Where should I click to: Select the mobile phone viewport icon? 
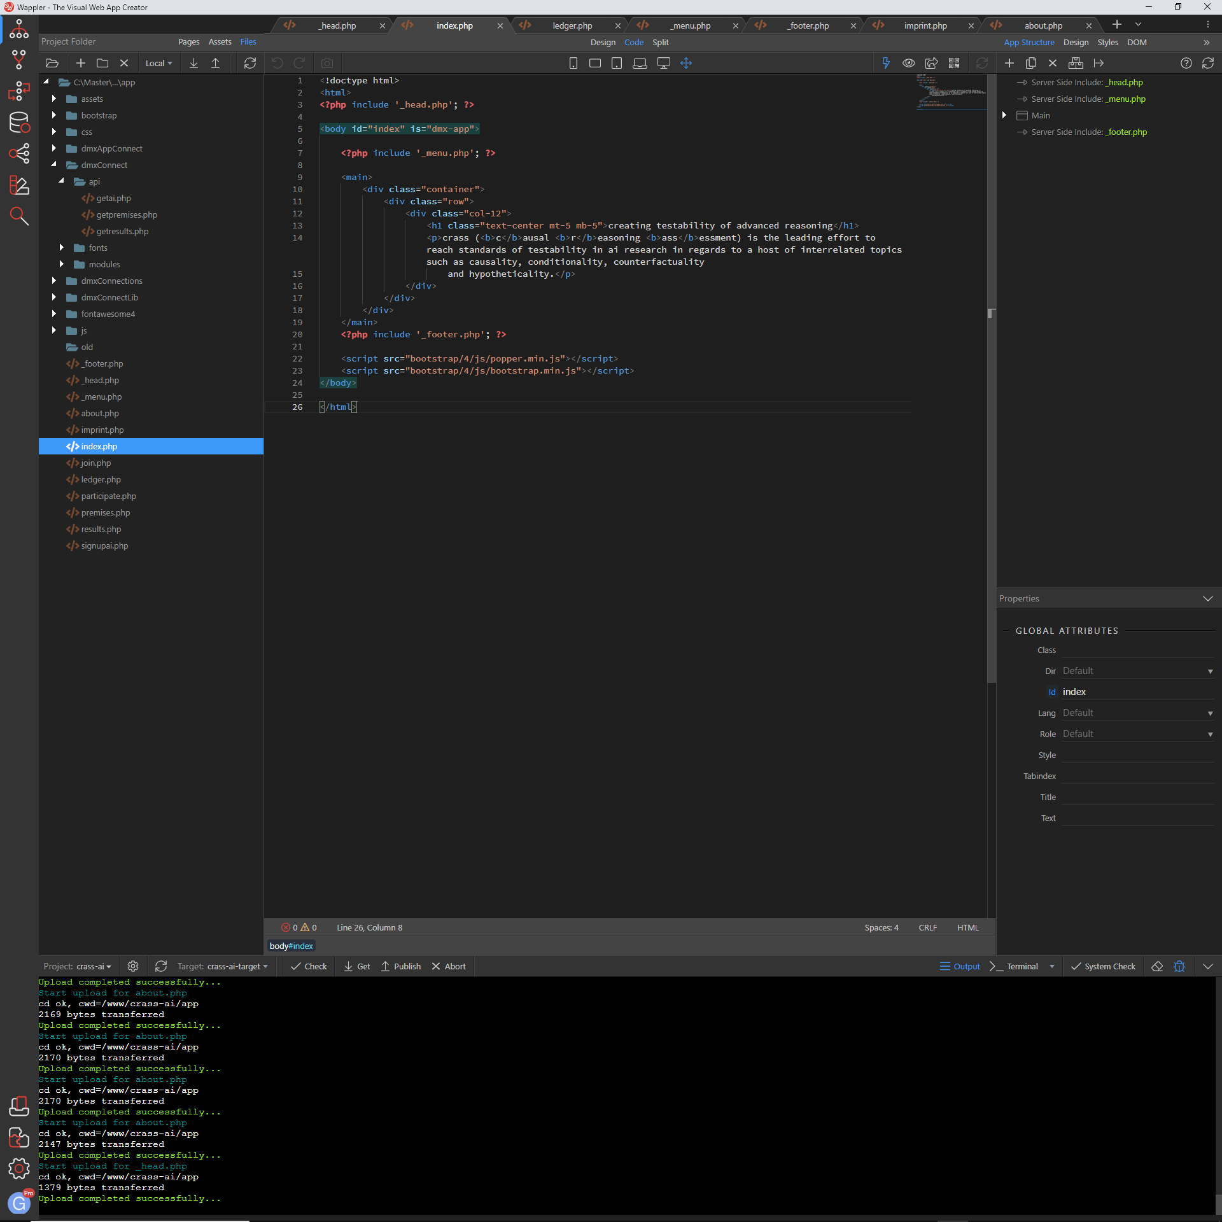(x=573, y=63)
